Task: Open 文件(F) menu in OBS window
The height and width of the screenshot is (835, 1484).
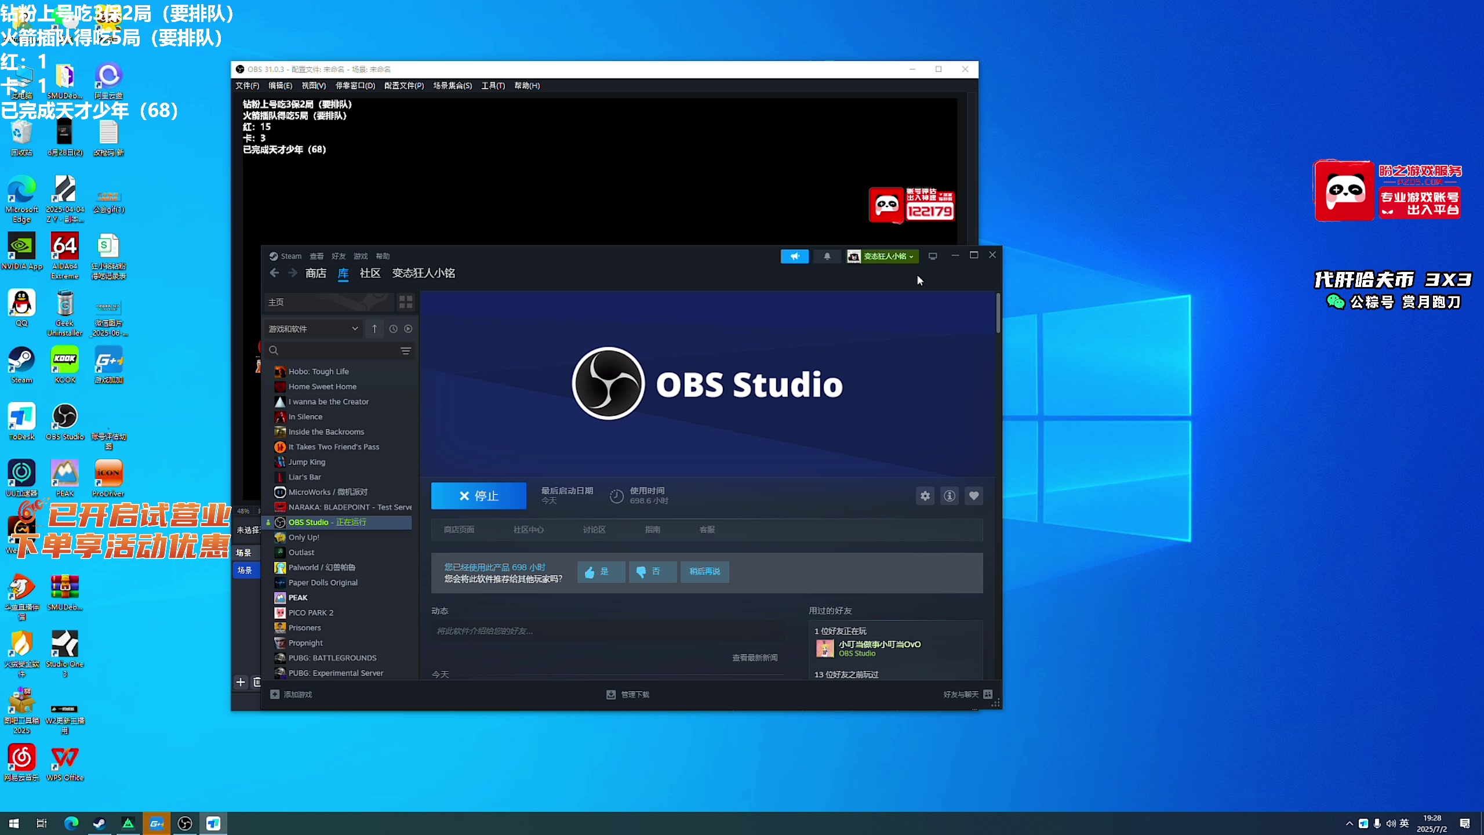Action: click(248, 86)
